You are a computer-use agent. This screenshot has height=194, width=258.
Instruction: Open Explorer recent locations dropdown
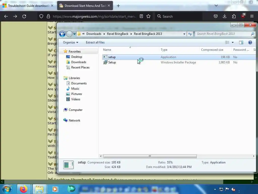coord(74,34)
